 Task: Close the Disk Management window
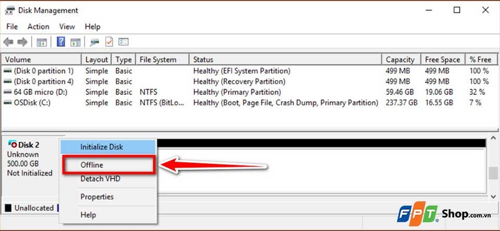pos(486,10)
